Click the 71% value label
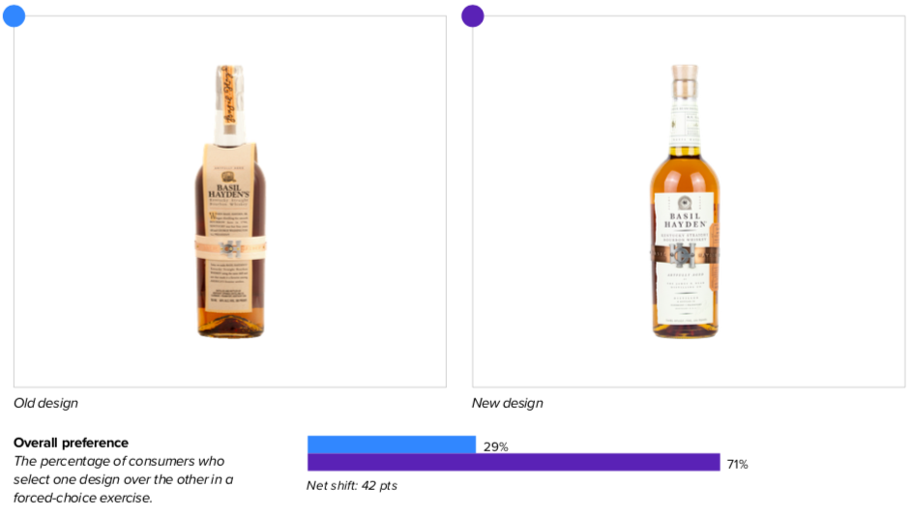 (737, 464)
